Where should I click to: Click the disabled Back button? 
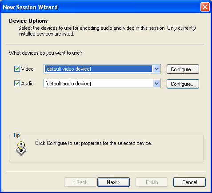coord(80,182)
